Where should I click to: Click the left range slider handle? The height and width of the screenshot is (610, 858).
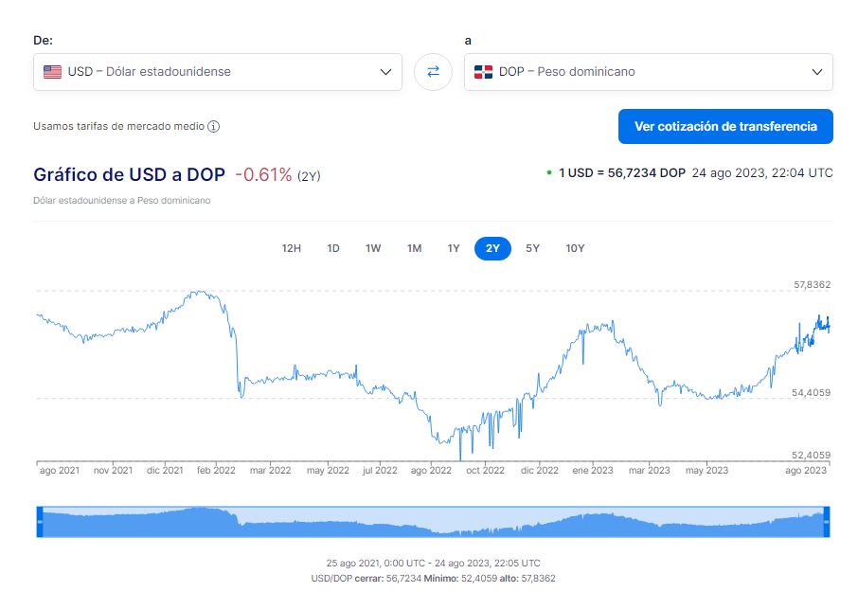[x=40, y=522]
